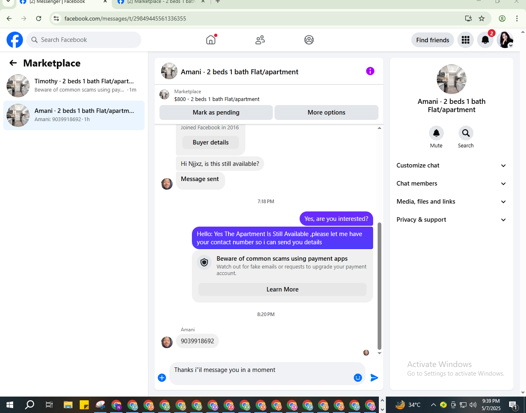Screen dimensions: 526x413
Task: Open the Chrome profile icon
Action: (x=502, y=18)
